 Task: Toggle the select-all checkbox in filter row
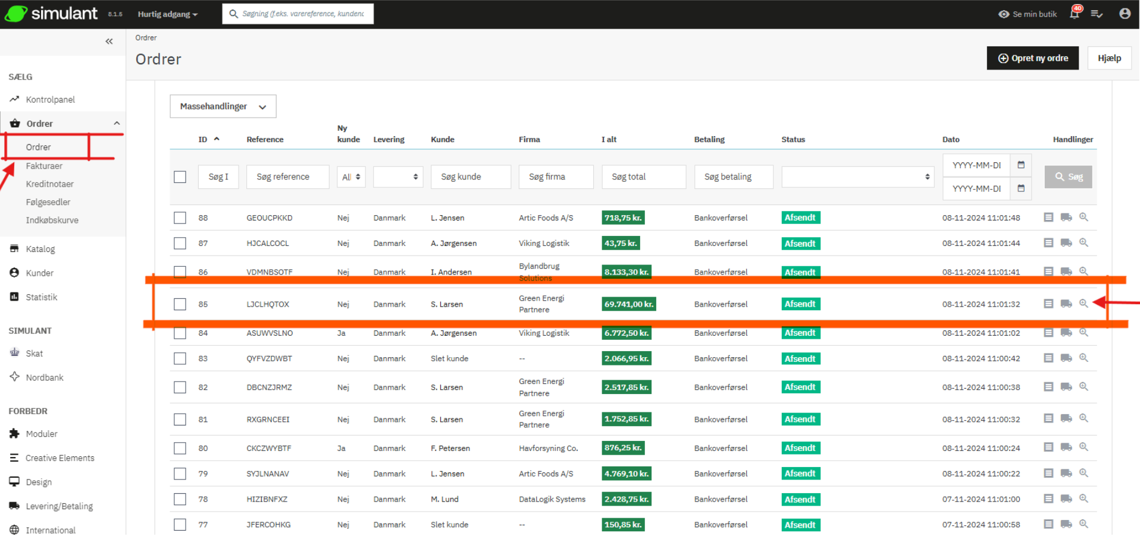(x=180, y=177)
